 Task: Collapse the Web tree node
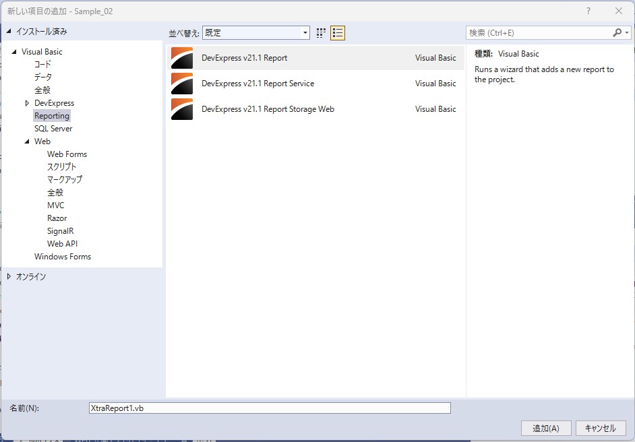click(27, 141)
